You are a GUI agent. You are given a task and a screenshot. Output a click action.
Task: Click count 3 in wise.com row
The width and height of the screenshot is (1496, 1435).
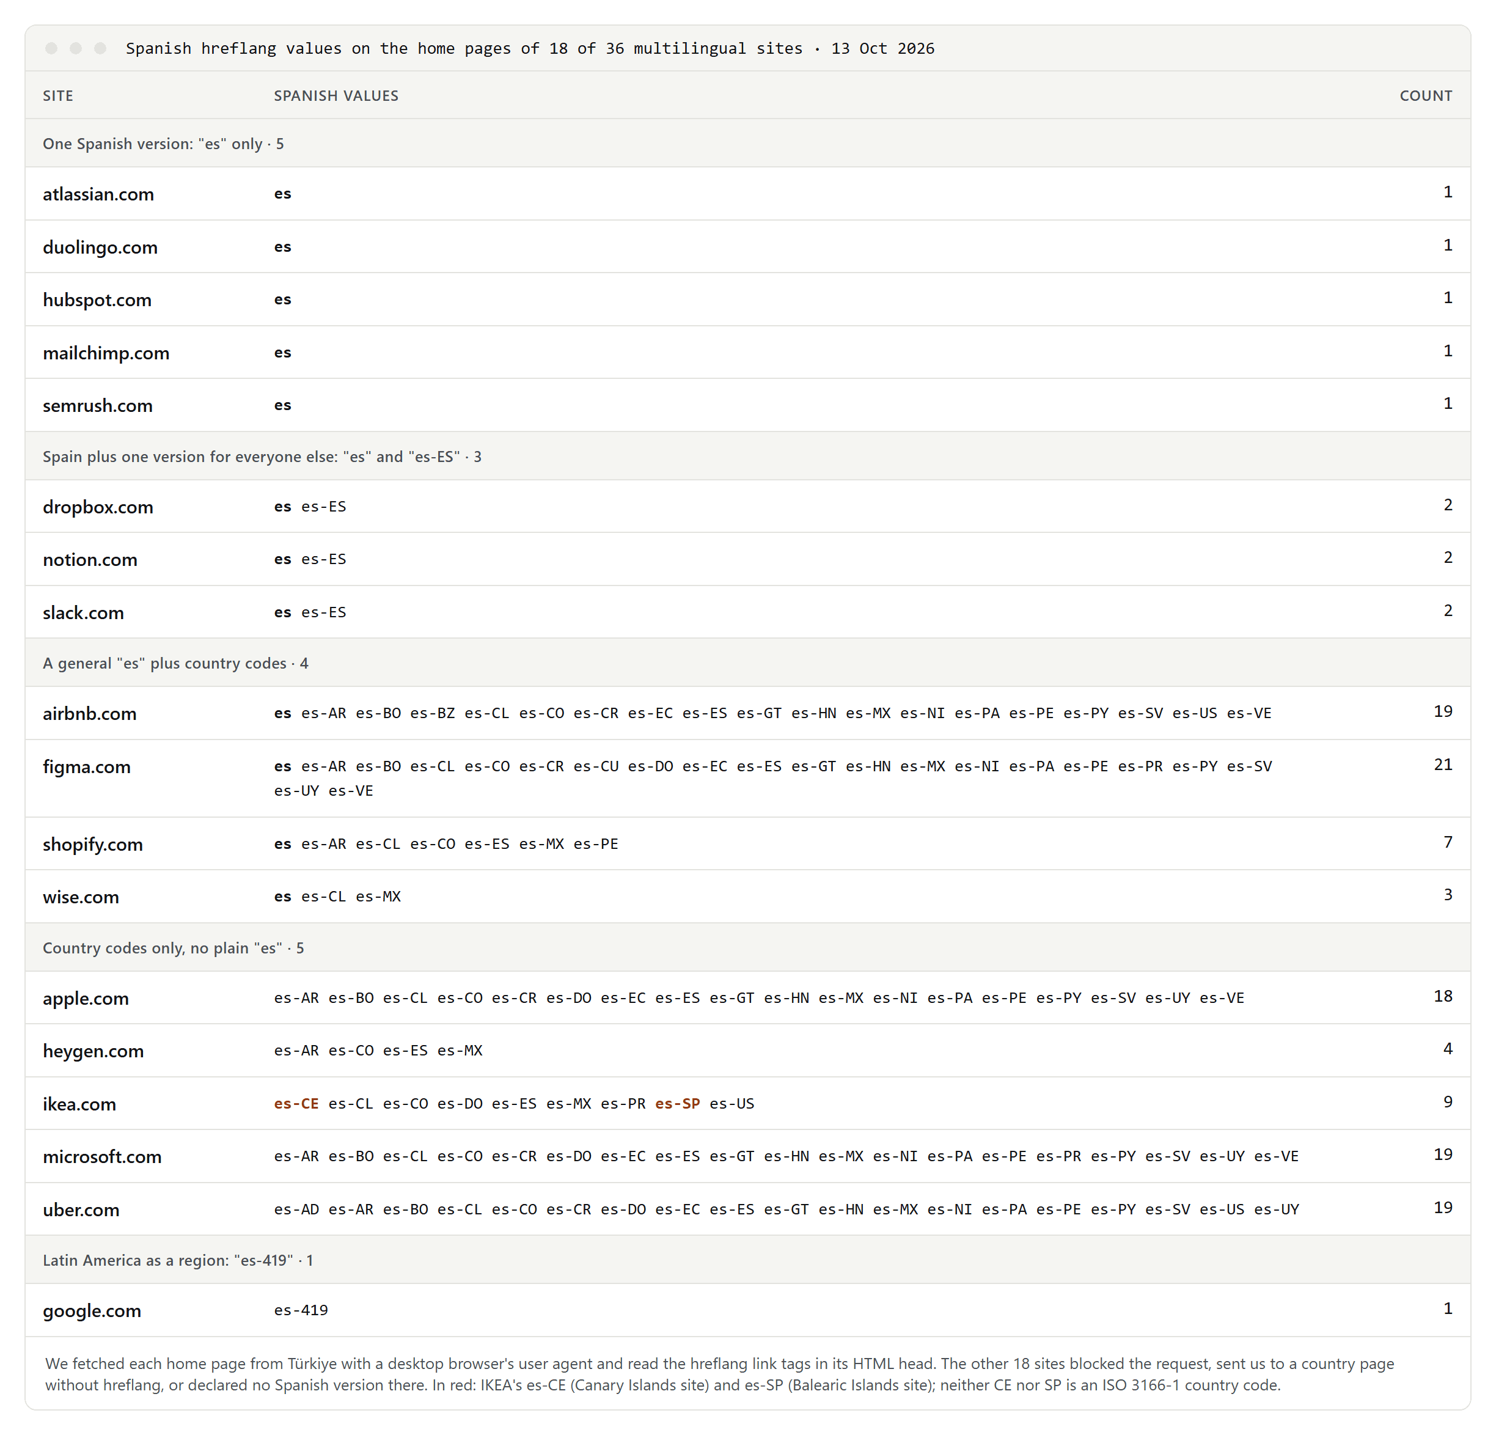pos(1448,895)
